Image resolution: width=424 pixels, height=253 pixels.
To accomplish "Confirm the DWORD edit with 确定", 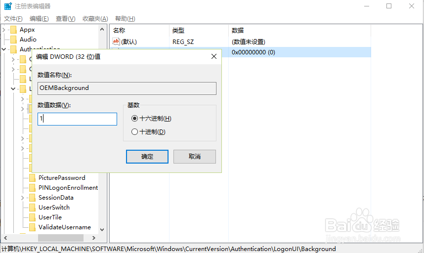I will click(147, 157).
